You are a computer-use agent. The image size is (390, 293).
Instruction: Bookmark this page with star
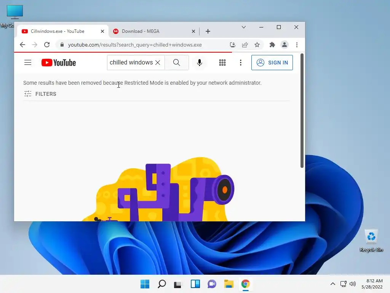(257, 45)
